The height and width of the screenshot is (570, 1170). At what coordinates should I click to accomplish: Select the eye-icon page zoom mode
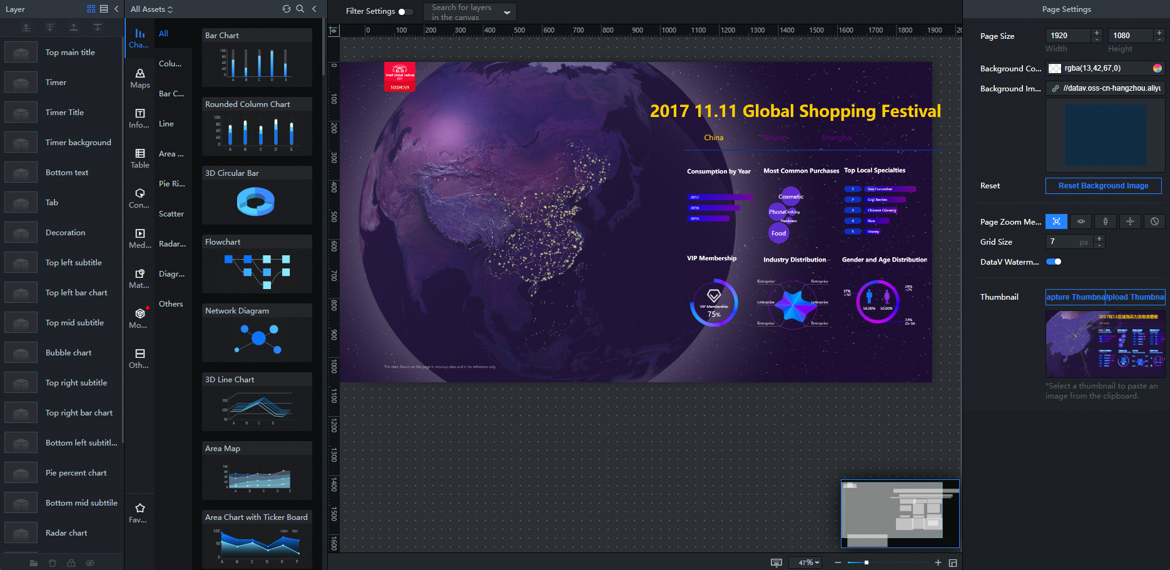(x=1081, y=221)
